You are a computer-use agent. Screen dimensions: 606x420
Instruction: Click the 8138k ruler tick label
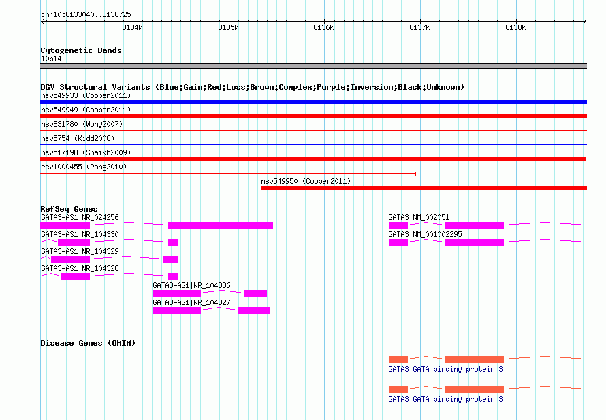(x=515, y=27)
